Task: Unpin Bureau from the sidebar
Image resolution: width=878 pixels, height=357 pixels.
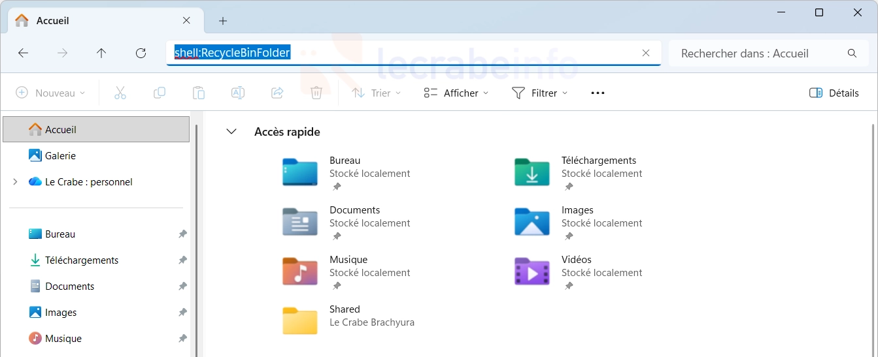Action: [x=183, y=234]
